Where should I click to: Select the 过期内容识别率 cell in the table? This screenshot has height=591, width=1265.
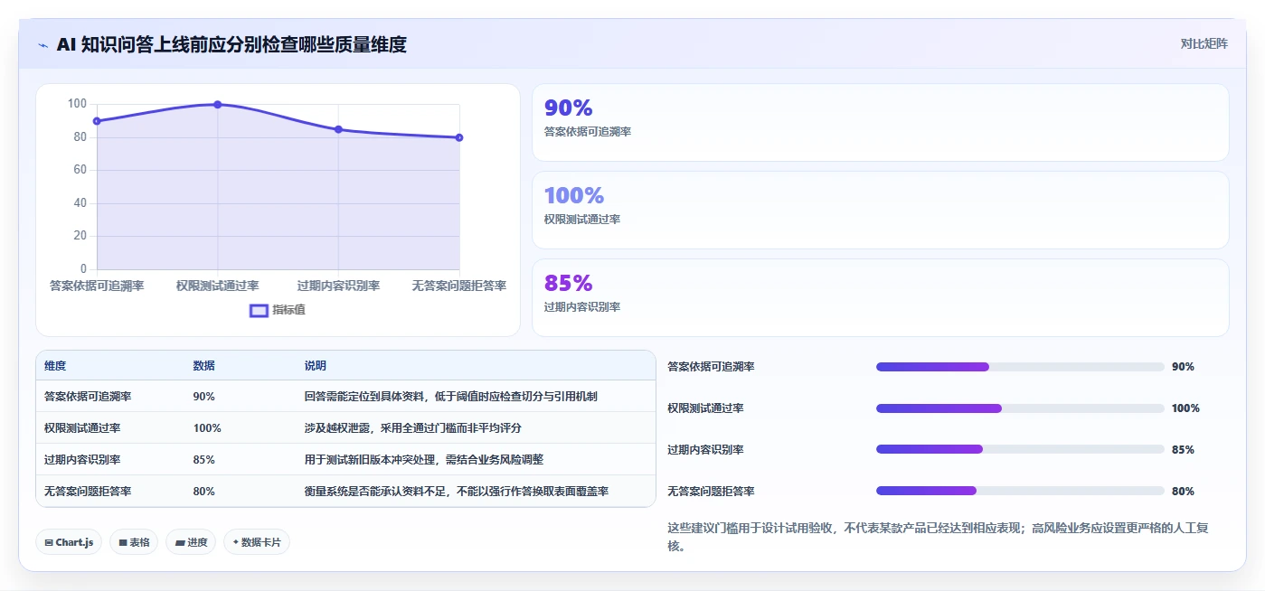(x=82, y=460)
